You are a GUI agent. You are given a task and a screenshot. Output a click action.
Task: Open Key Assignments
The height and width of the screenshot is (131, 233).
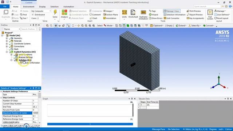(x=196, y=18)
